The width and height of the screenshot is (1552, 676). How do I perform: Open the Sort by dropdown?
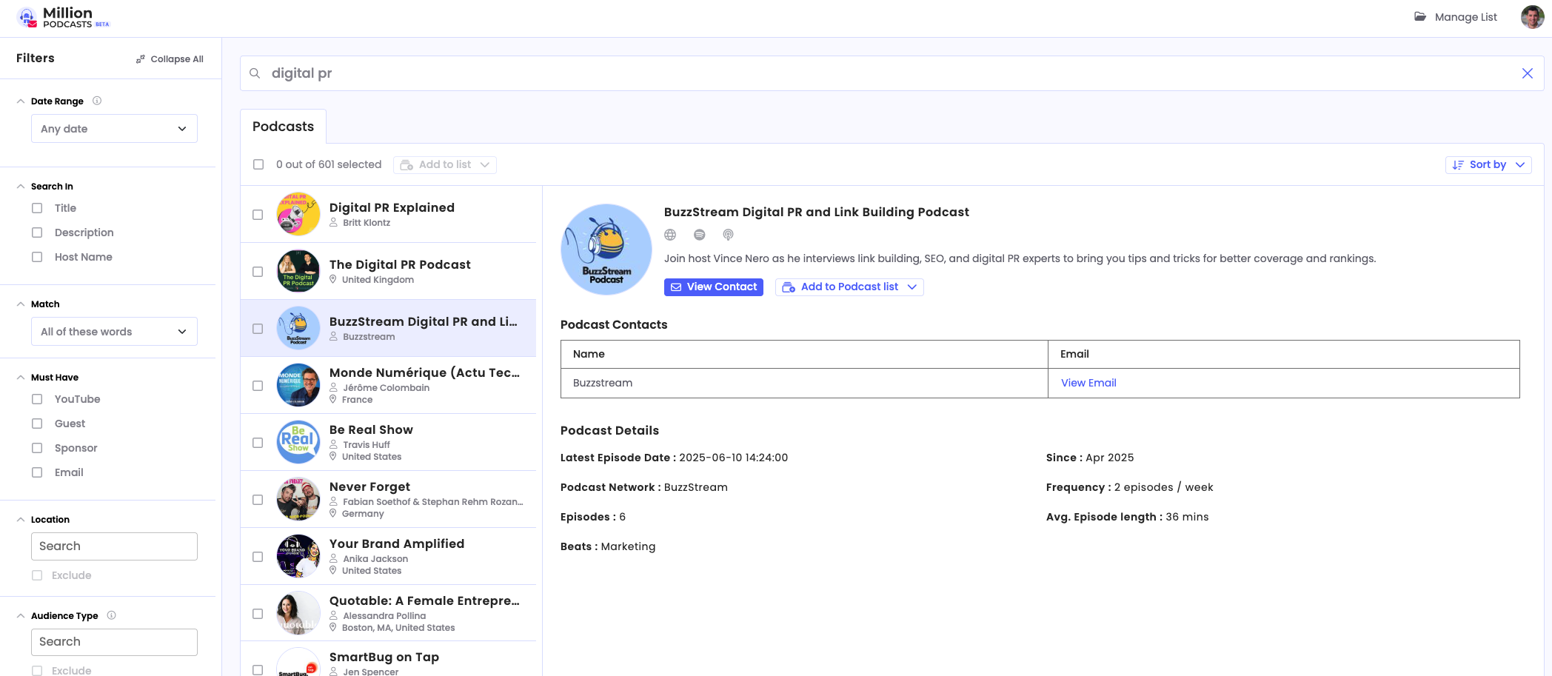pyautogui.click(x=1488, y=165)
